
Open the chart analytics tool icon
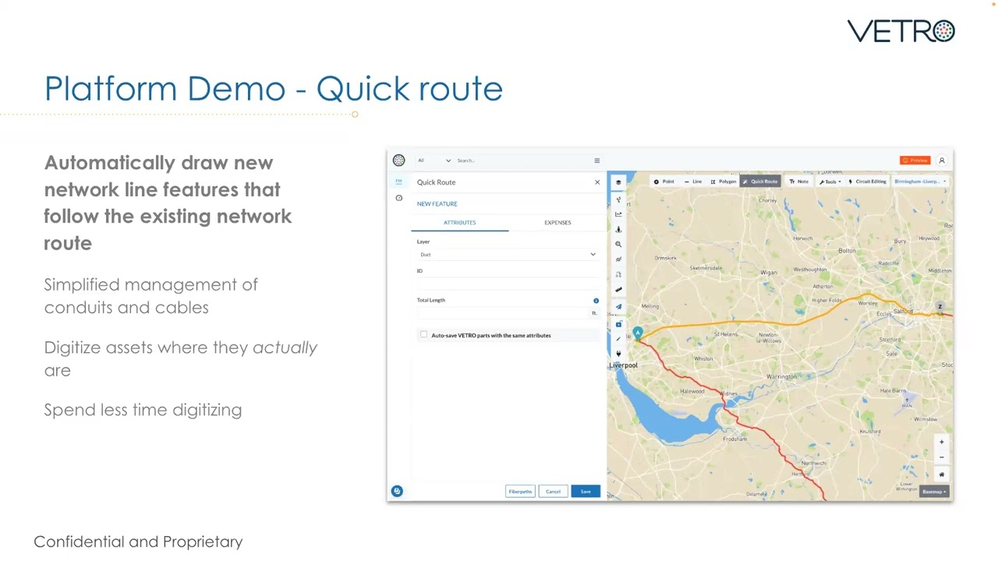(x=618, y=214)
